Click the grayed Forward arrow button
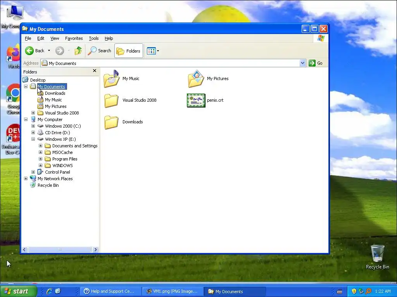 [60, 51]
